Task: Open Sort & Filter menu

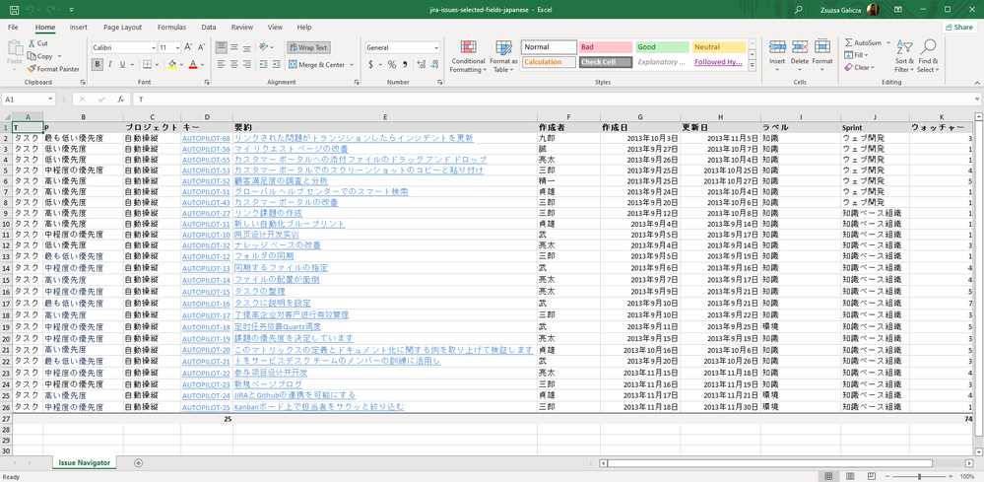Action: coord(904,57)
